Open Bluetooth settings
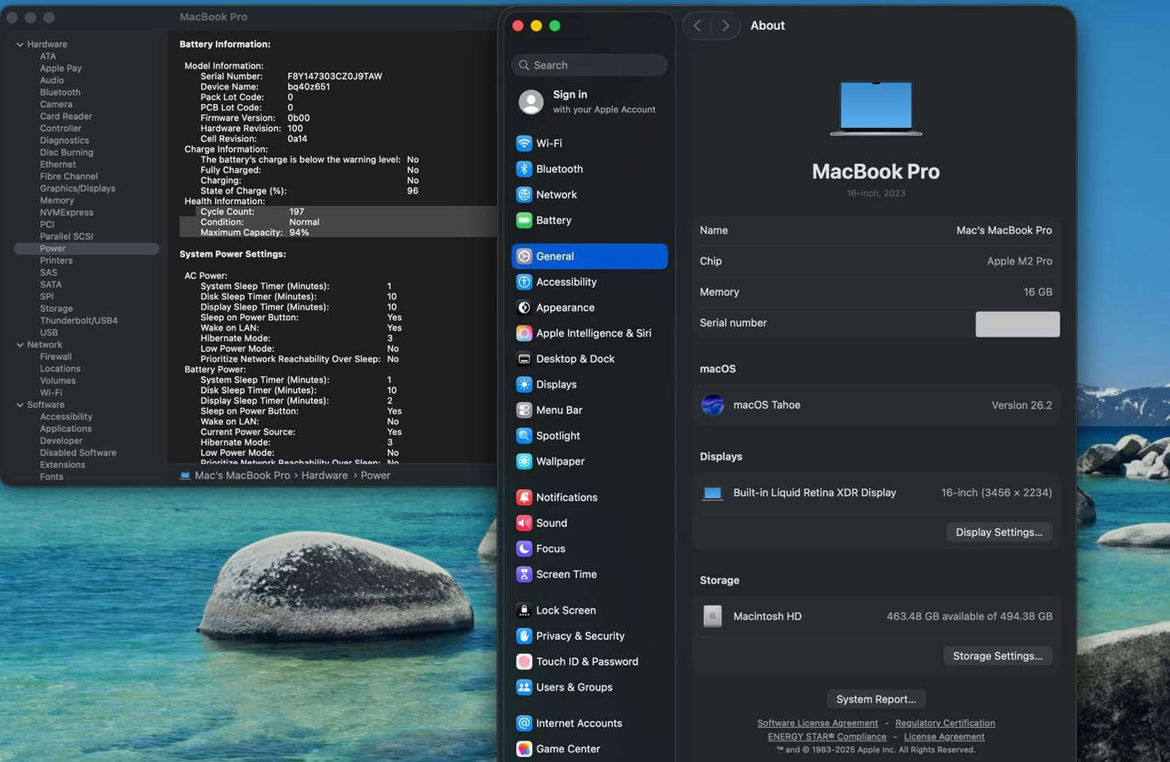 pyautogui.click(x=559, y=169)
